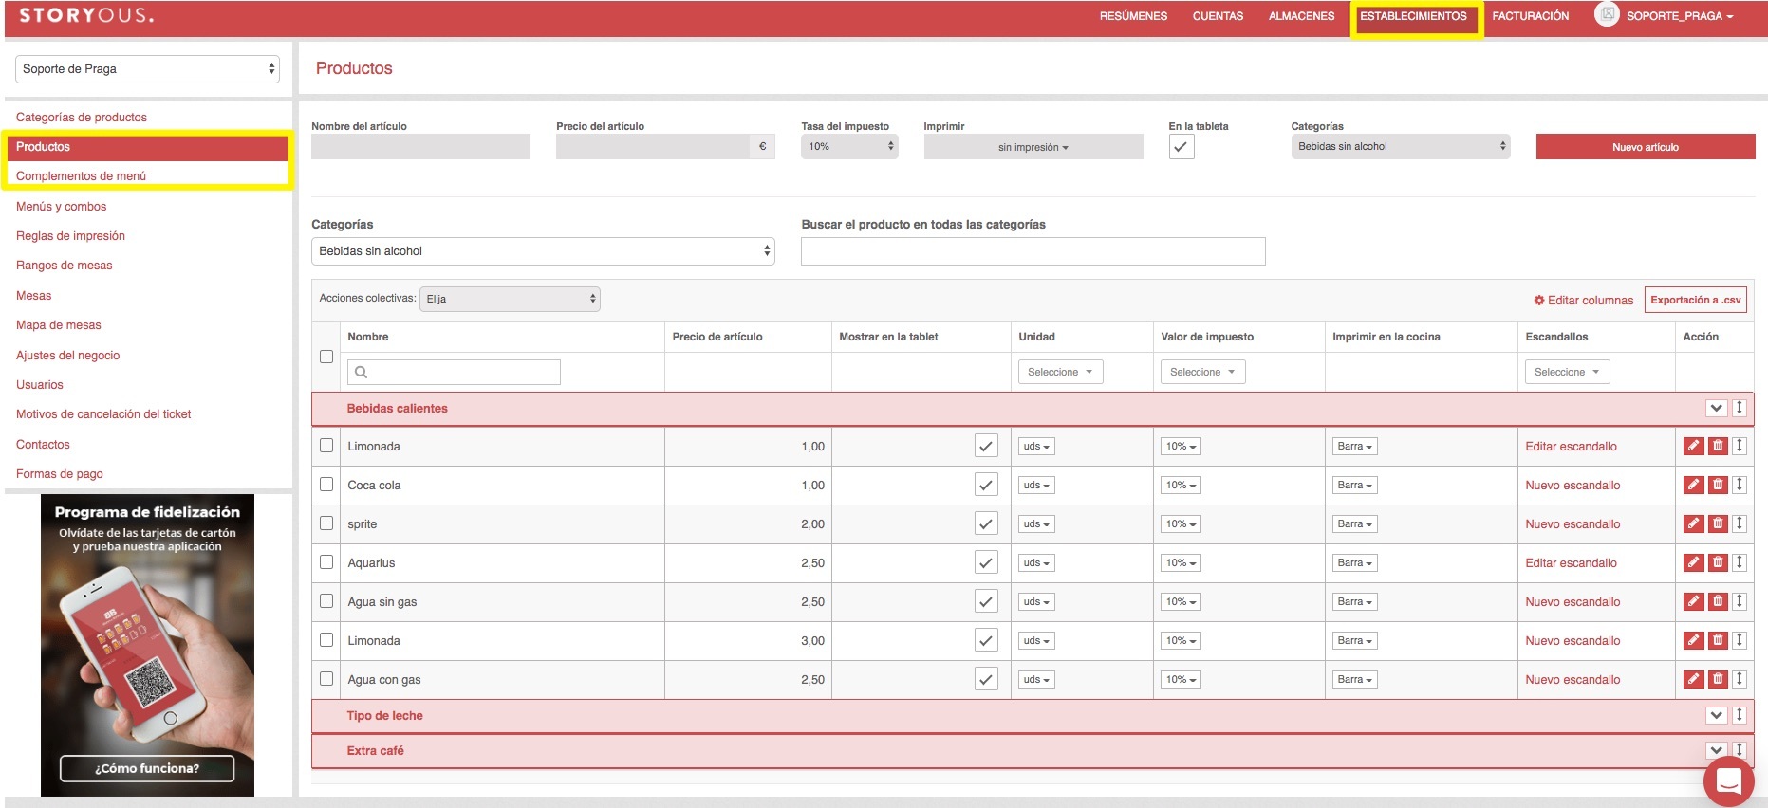Open the ALMACENES menu
The image size is (1768, 808).
pos(1301,16)
